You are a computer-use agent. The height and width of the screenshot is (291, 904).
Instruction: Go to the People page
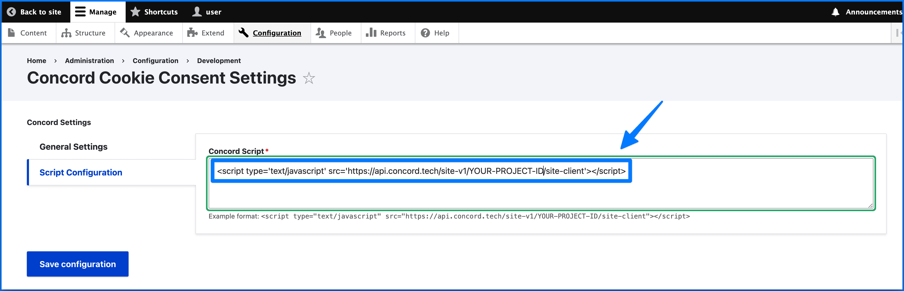[x=334, y=33]
